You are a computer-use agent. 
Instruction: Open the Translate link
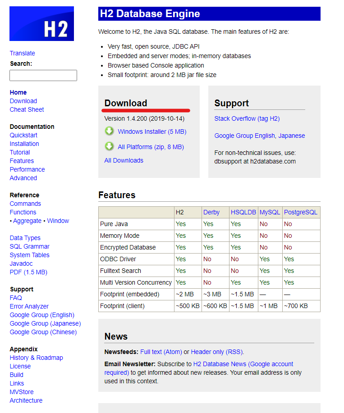pyautogui.click(x=23, y=53)
